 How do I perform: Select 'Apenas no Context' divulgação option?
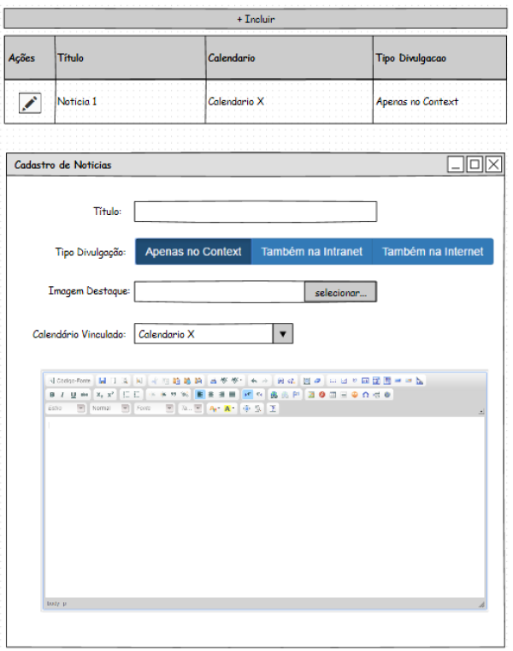[x=193, y=252]
